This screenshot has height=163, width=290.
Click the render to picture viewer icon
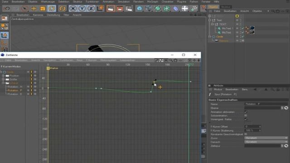pos(120,9)
